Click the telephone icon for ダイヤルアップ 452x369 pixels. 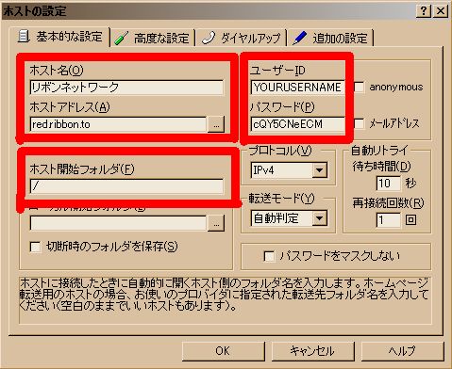point(209,38)
